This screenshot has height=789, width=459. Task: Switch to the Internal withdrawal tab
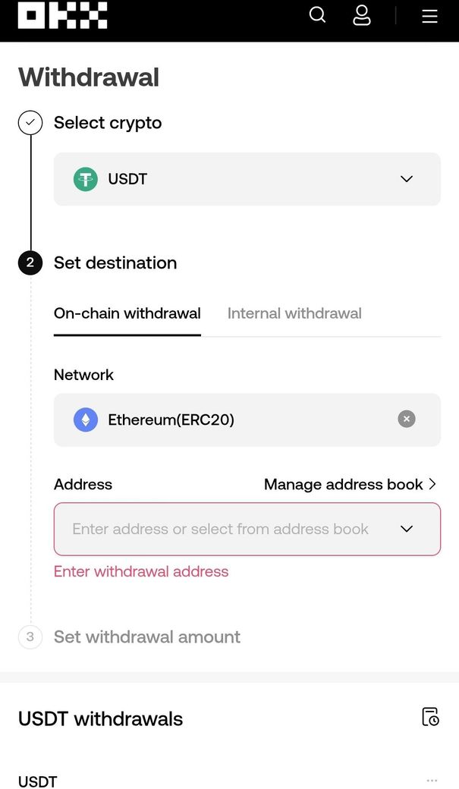(294, 313)
